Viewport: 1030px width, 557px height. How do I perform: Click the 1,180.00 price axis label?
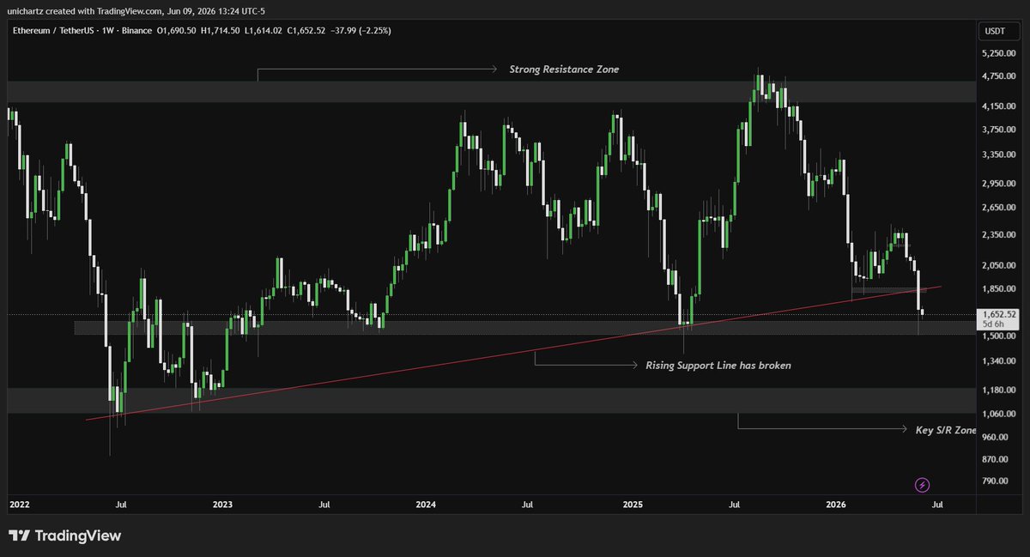(999, 391)
